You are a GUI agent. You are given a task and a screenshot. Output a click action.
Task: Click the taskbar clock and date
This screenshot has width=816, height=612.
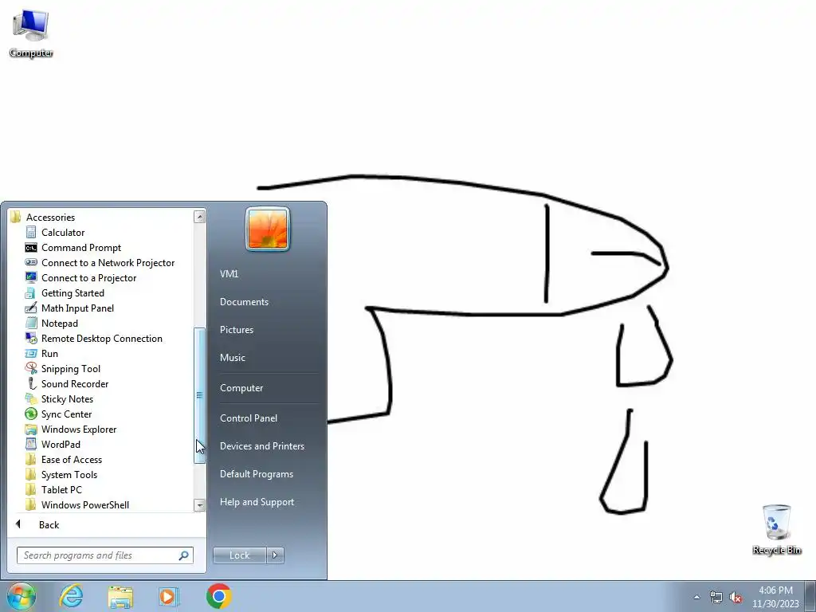point(775,597)
